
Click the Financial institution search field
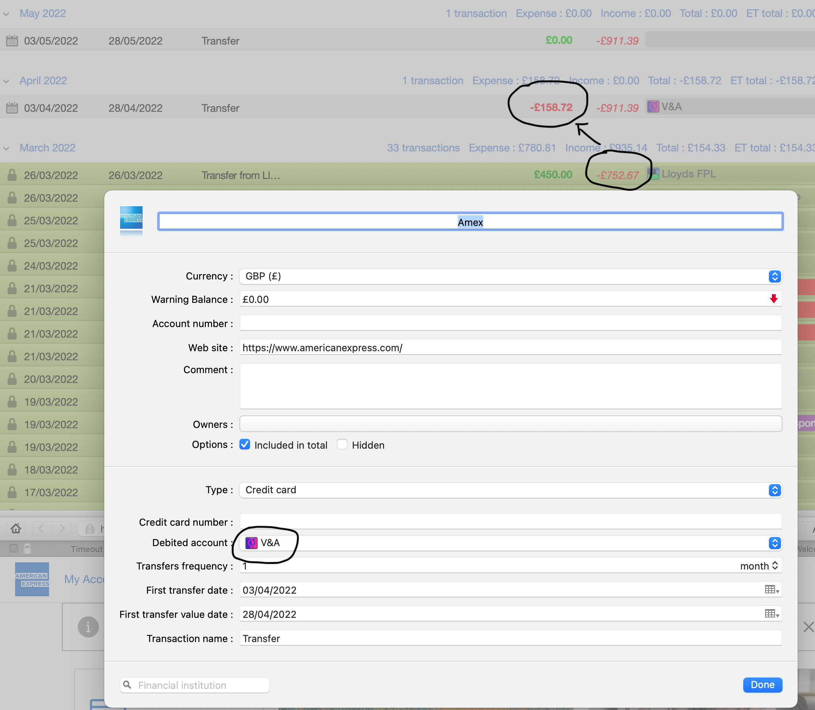pyautogui.click(x=194, y=685)
